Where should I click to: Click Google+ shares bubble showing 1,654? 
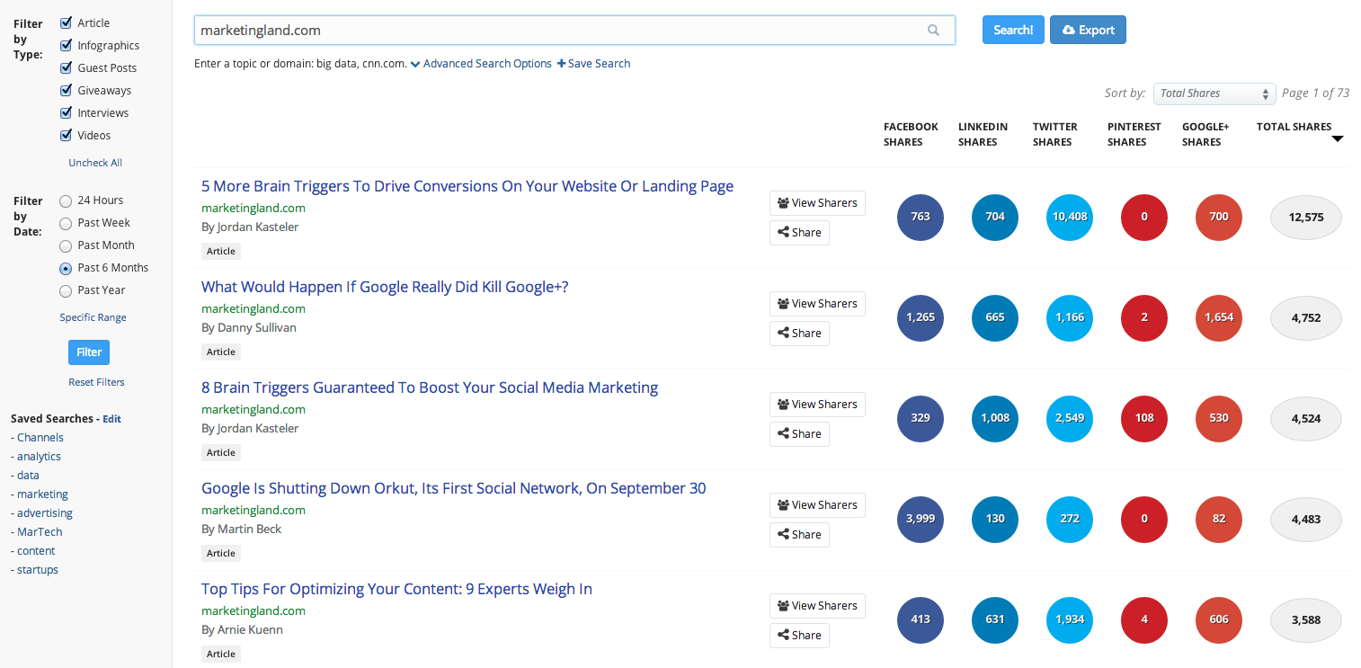(x=1219, y=317)
